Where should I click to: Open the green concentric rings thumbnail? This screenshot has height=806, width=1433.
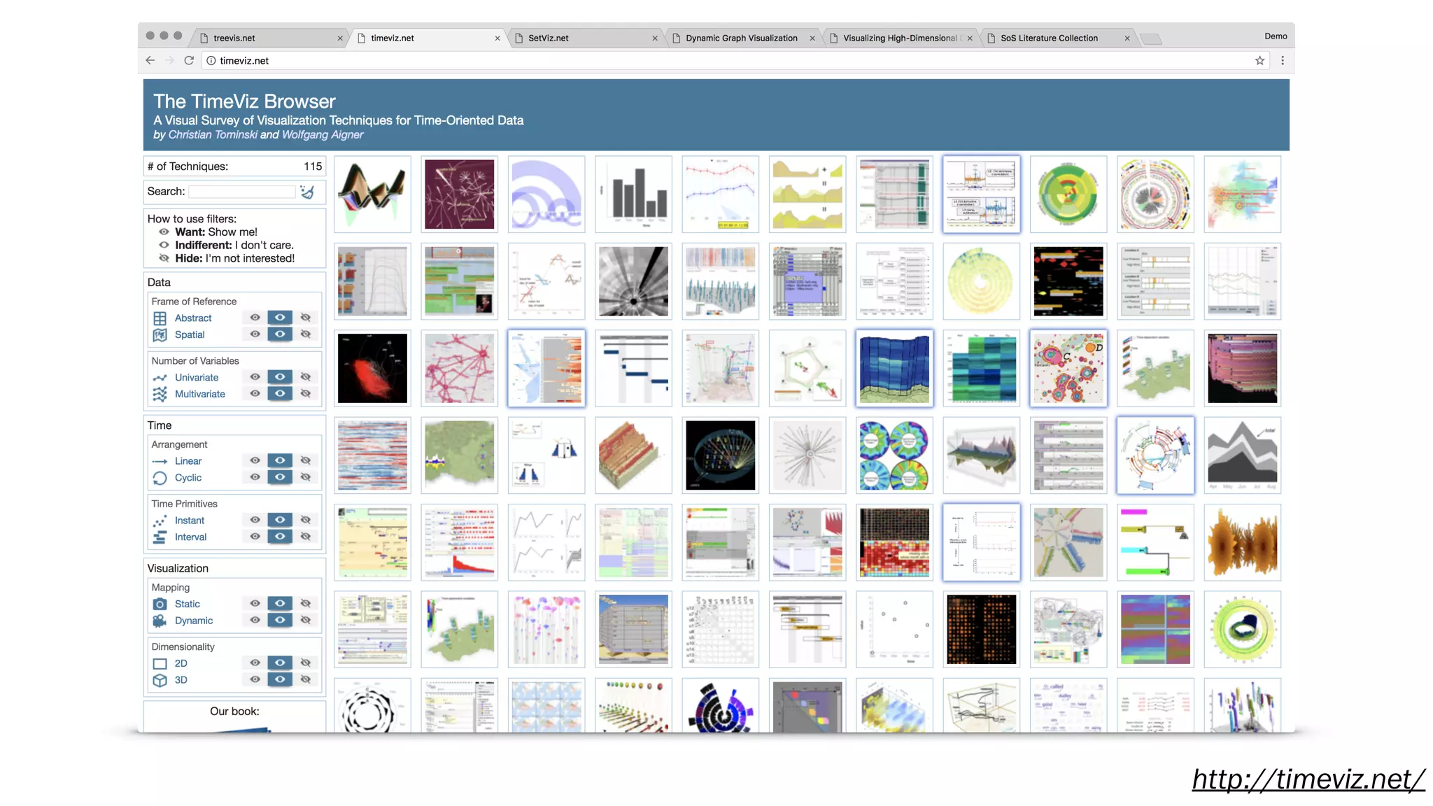[x=1068, y=195]
